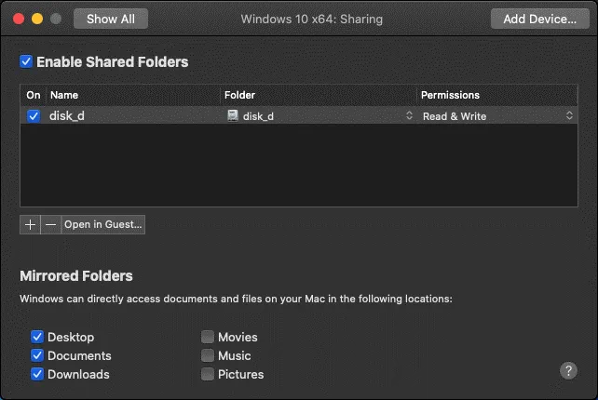This screenshot has width=598, height=400.
Task: Enable Pictures folder mirroring
Action: coord(209,374)
